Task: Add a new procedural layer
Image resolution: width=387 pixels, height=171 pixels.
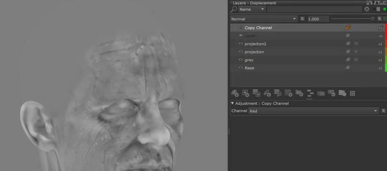Action: pos(288,93)
